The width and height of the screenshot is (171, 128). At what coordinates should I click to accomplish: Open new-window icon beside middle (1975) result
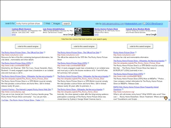88,63
